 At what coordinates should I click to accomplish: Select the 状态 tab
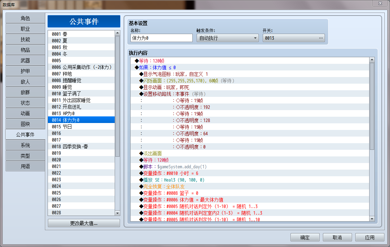pos(25,103)
